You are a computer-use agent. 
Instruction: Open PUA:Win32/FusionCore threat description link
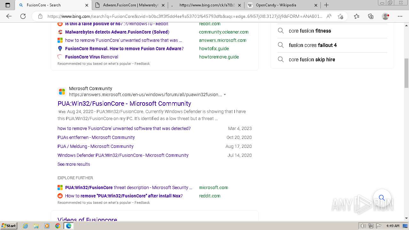(x=129, y=188)
